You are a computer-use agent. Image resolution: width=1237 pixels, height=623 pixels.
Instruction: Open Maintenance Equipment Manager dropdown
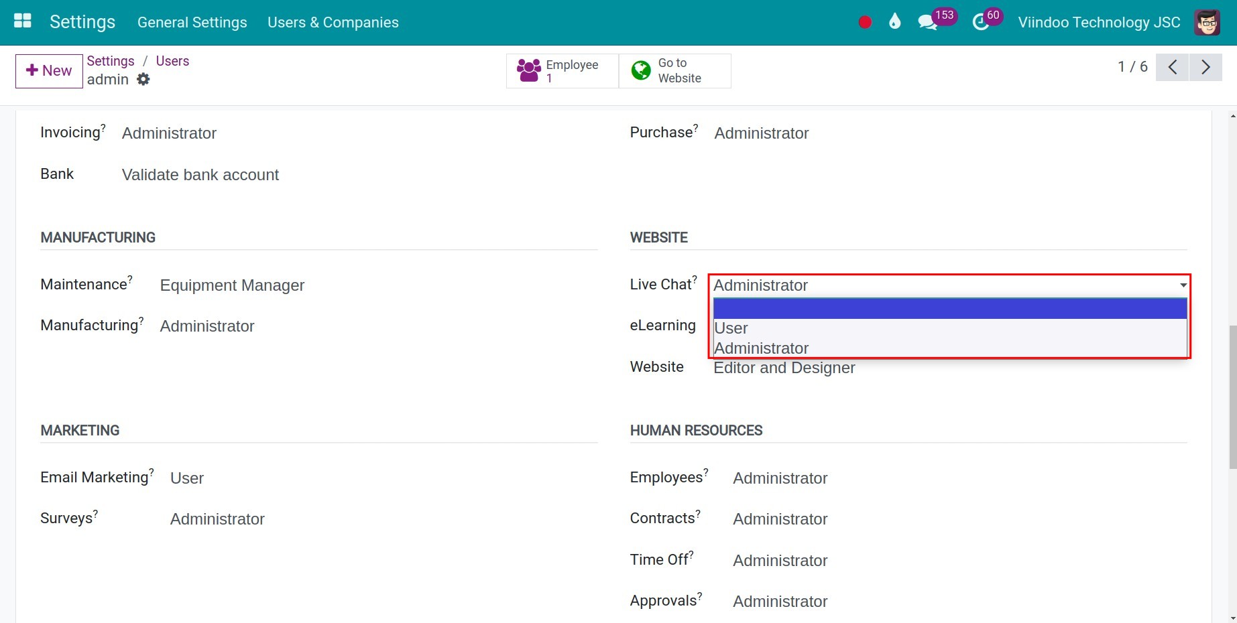pyautogui.click(x=379, y=285)
